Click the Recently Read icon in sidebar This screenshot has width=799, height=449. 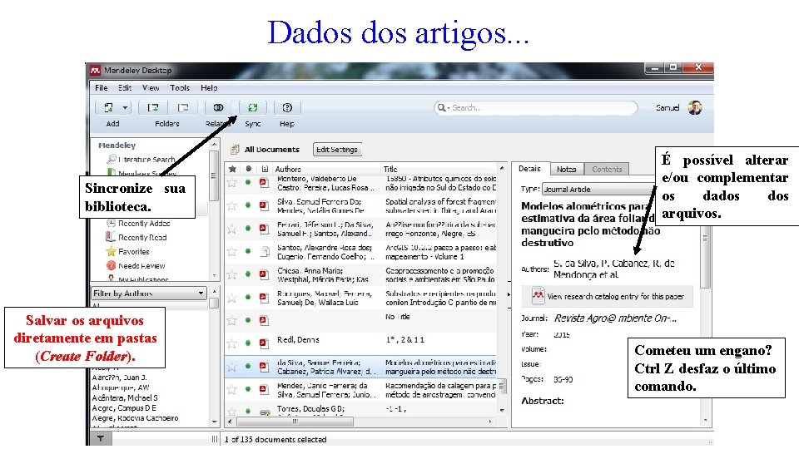(111, 237)
